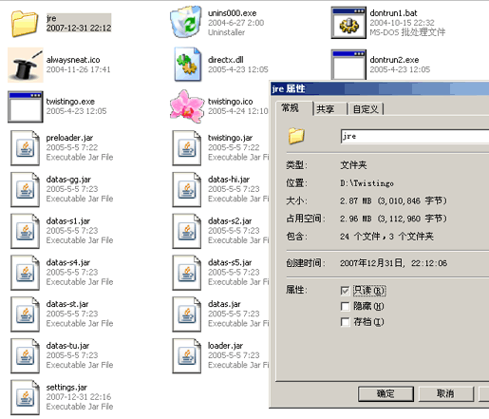This screenshot has width=489, height=419.
Task: Select the settings.jar file name
Action: click(x=66, y=388)
